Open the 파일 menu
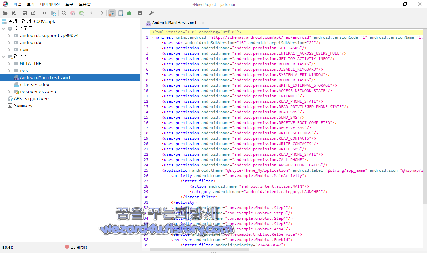427x253 pixels. point(17,4)
